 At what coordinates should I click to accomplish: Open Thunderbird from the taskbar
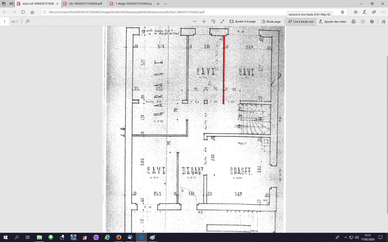[130, 237]
